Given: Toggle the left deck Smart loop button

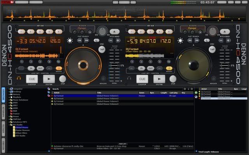Looking at the screenshot, I should coord(59,68).
